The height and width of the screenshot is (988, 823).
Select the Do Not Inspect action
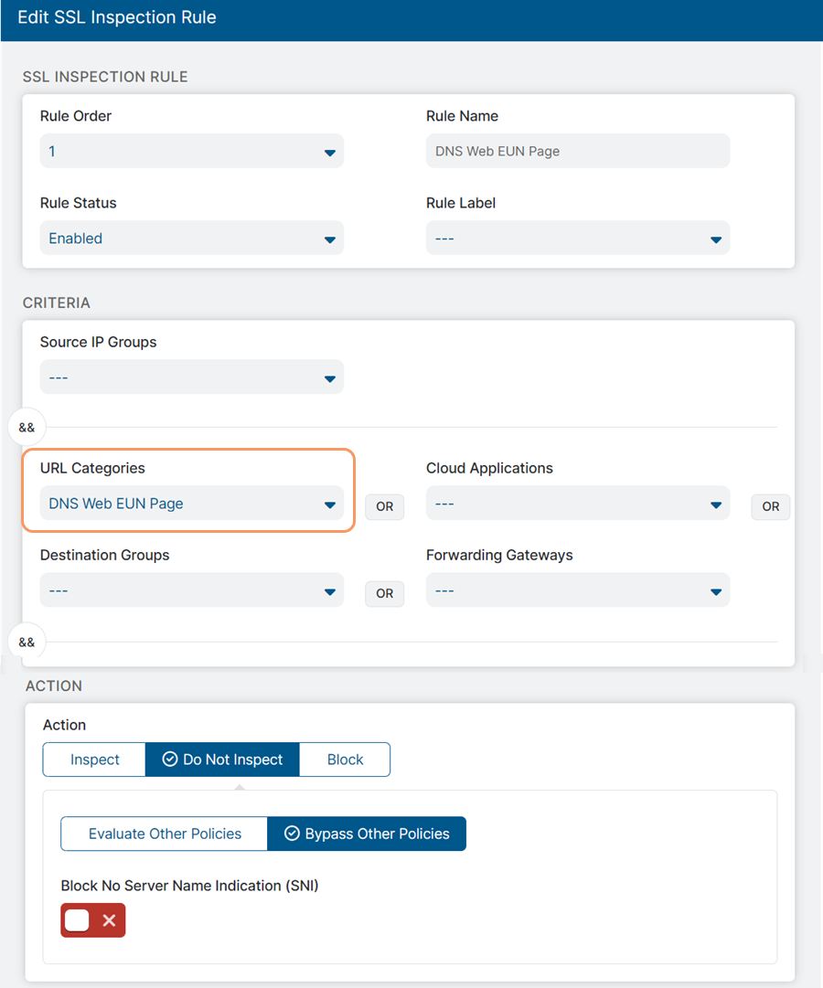(x=222, y=760)
